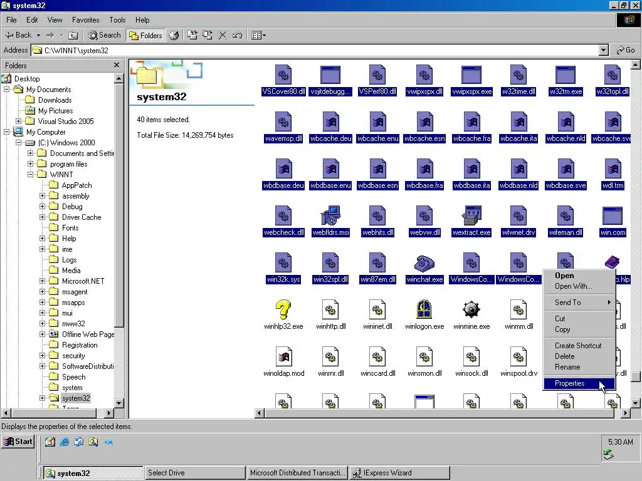Click the Copy To toolbar icon
The image size is (642, 481).
pyautogui.click(x=208, y=35)
